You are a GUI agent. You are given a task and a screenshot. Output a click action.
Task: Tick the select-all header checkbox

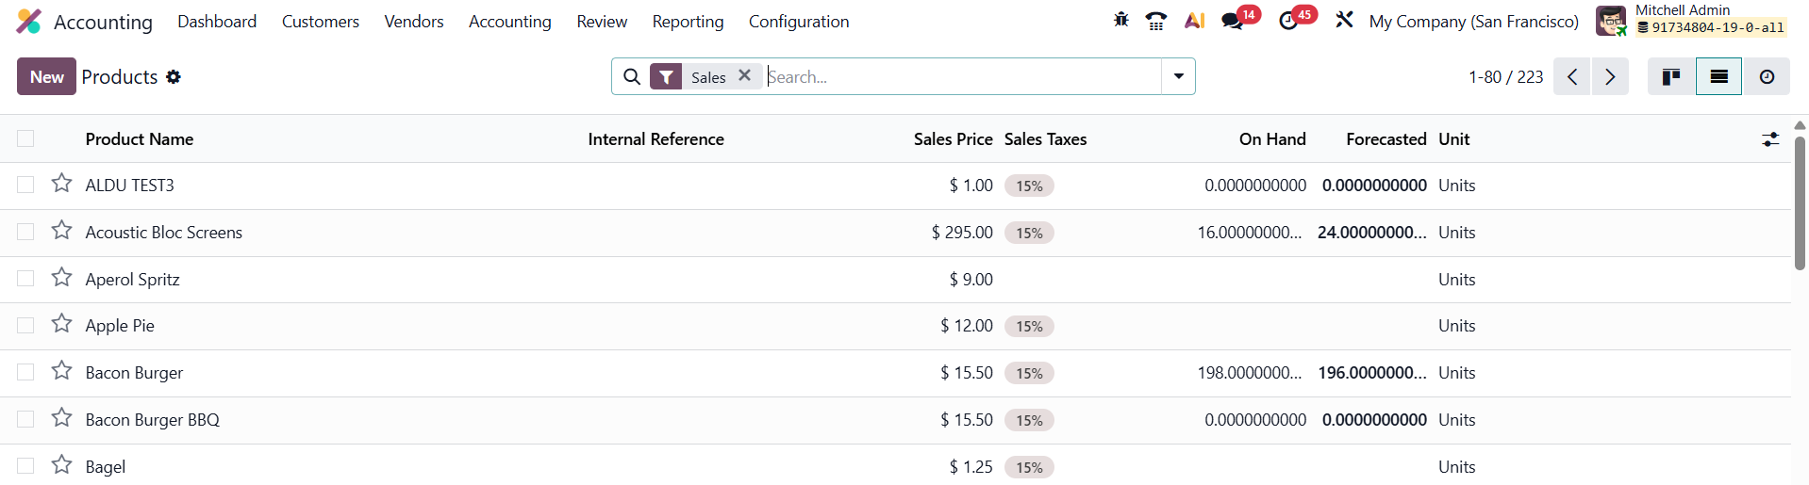(x=25, y=139)
